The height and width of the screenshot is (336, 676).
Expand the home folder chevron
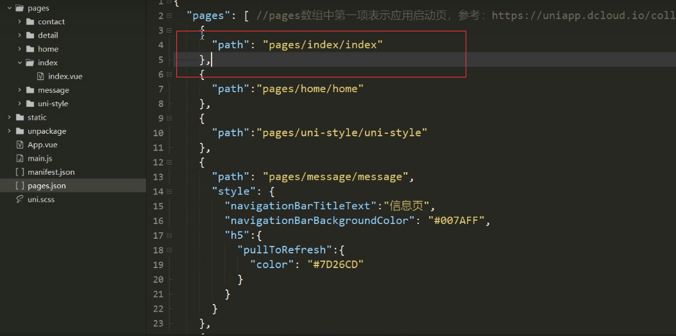tap(20, 49)
